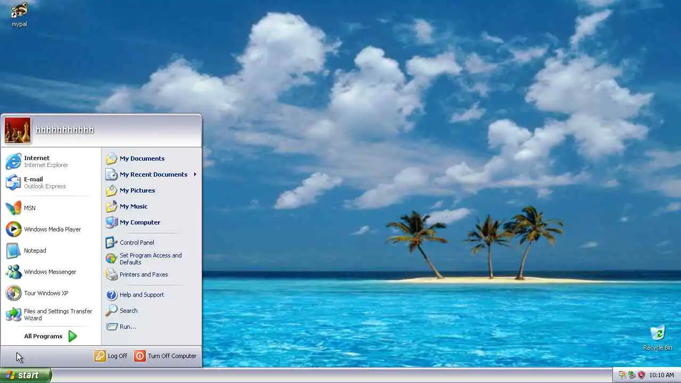The width and height of the screenshot is (681, 383).
Task: Open My Pictures folder
Action: click(151, 190)
